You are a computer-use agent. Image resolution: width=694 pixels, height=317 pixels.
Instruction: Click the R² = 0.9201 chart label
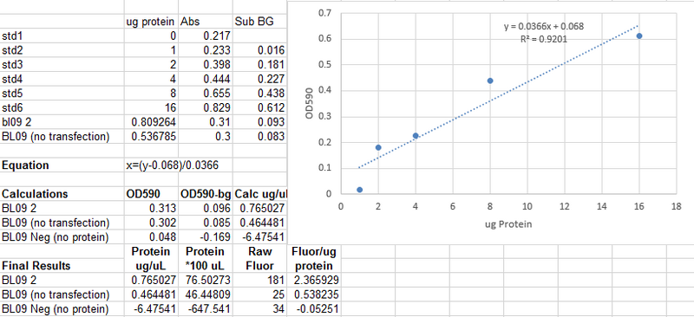pyautogui.click(x=544, y=39)
